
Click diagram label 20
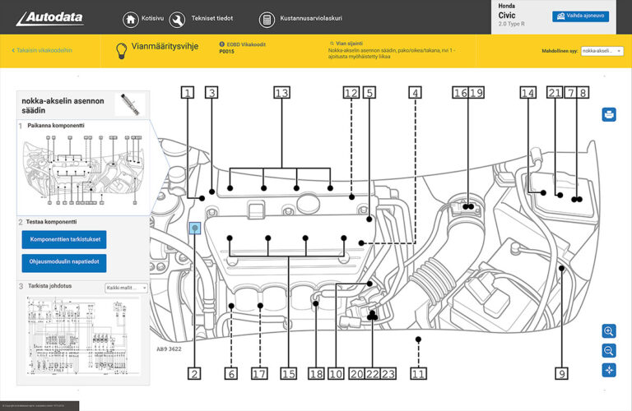point(357,373)
